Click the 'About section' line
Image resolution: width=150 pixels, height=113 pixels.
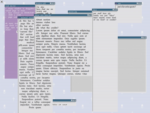(x=43, y=20)
